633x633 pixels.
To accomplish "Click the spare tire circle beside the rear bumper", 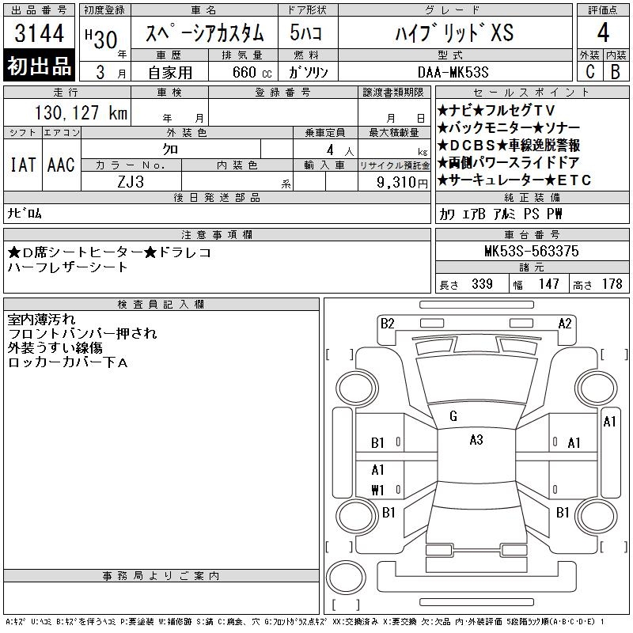I will click(346, 578).
